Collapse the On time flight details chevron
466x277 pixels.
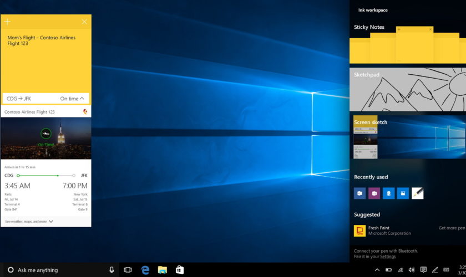pyautogui.click(x=82, y=99)
